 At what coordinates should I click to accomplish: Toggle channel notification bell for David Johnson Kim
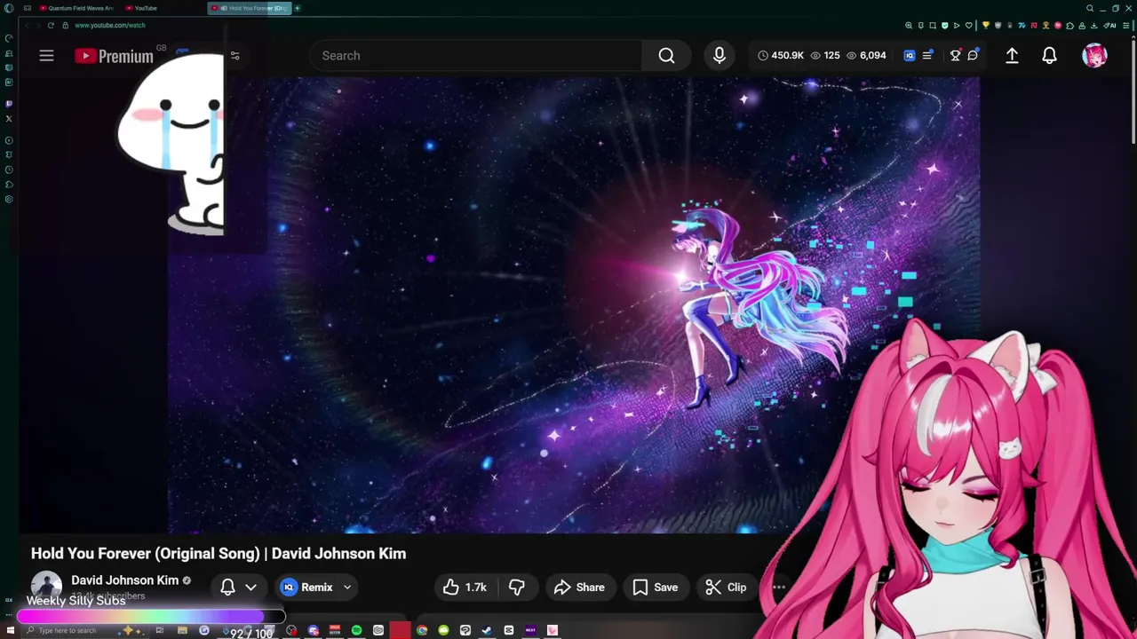pyautogui.click(x=227, y=587)
